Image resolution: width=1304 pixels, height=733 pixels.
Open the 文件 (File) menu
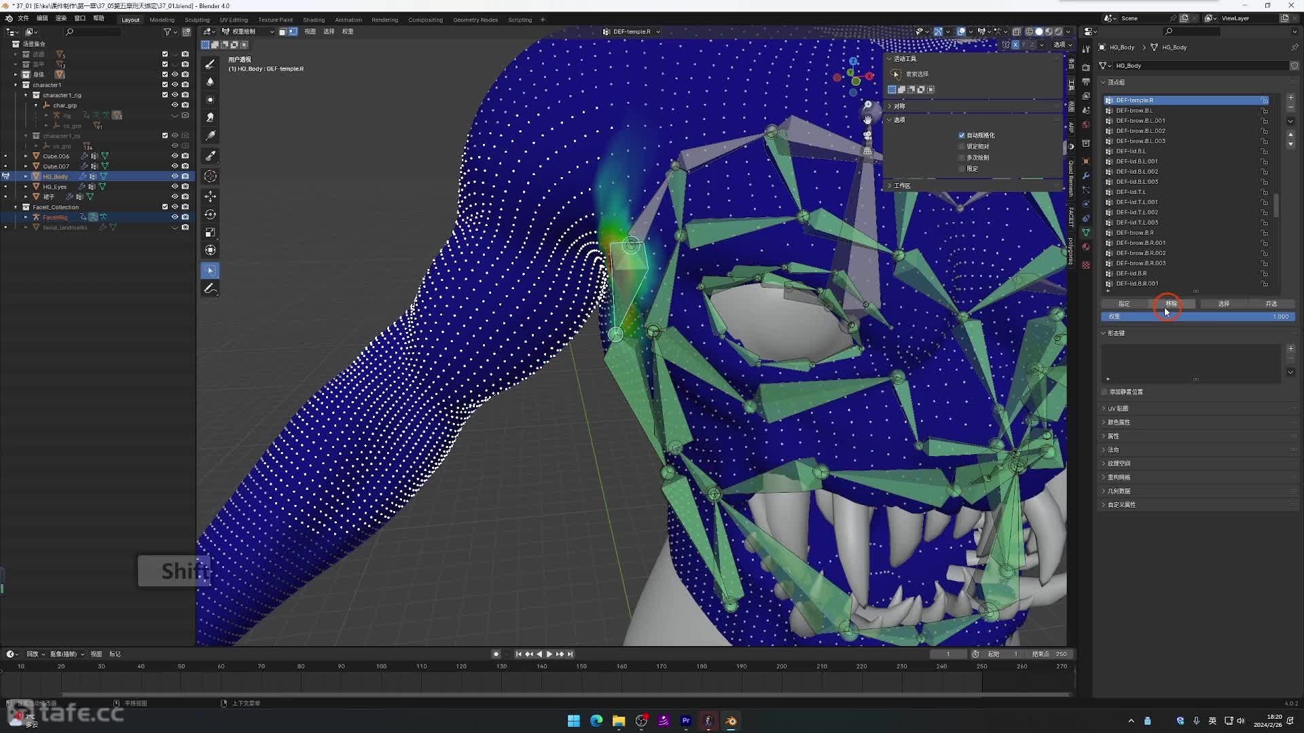click(x=23, y=18)
